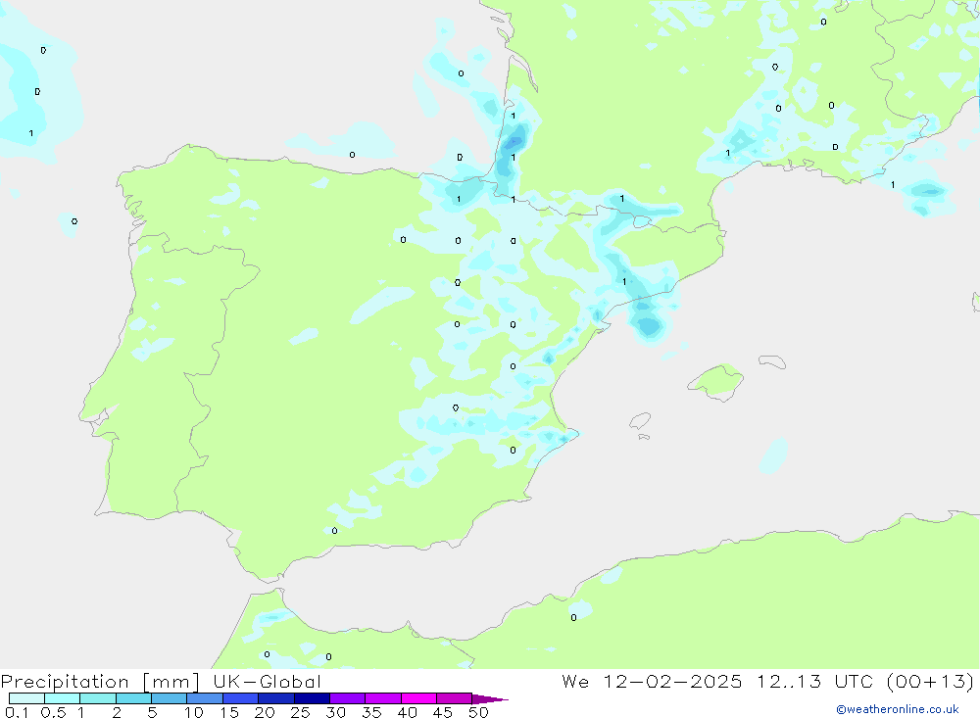The image size is (980, 718).
Task: Click the 'Precipitation' title text
Action: click(65, 682)
